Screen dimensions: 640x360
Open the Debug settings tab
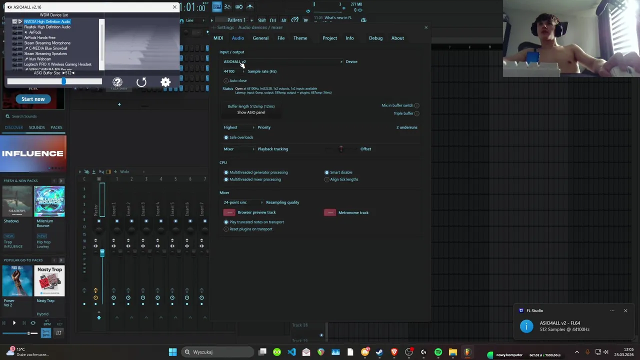[x=376, y=38]
